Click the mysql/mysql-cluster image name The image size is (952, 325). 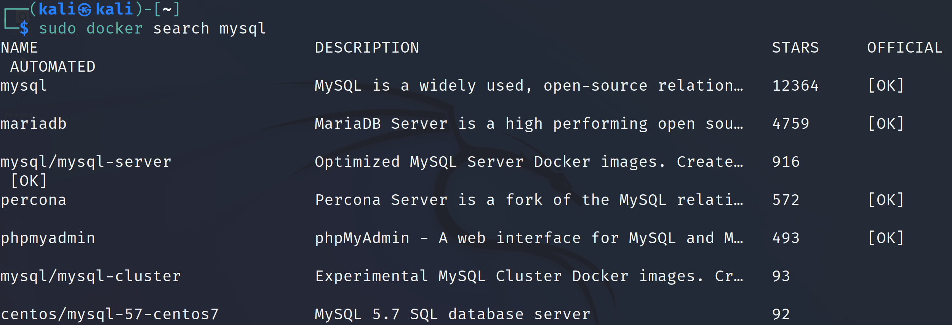91,276
